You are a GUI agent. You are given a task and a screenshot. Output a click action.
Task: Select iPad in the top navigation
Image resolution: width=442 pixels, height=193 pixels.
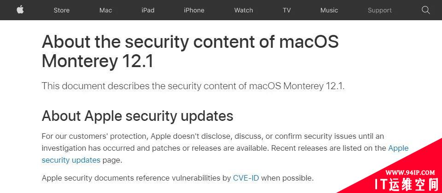coord(148,10)
